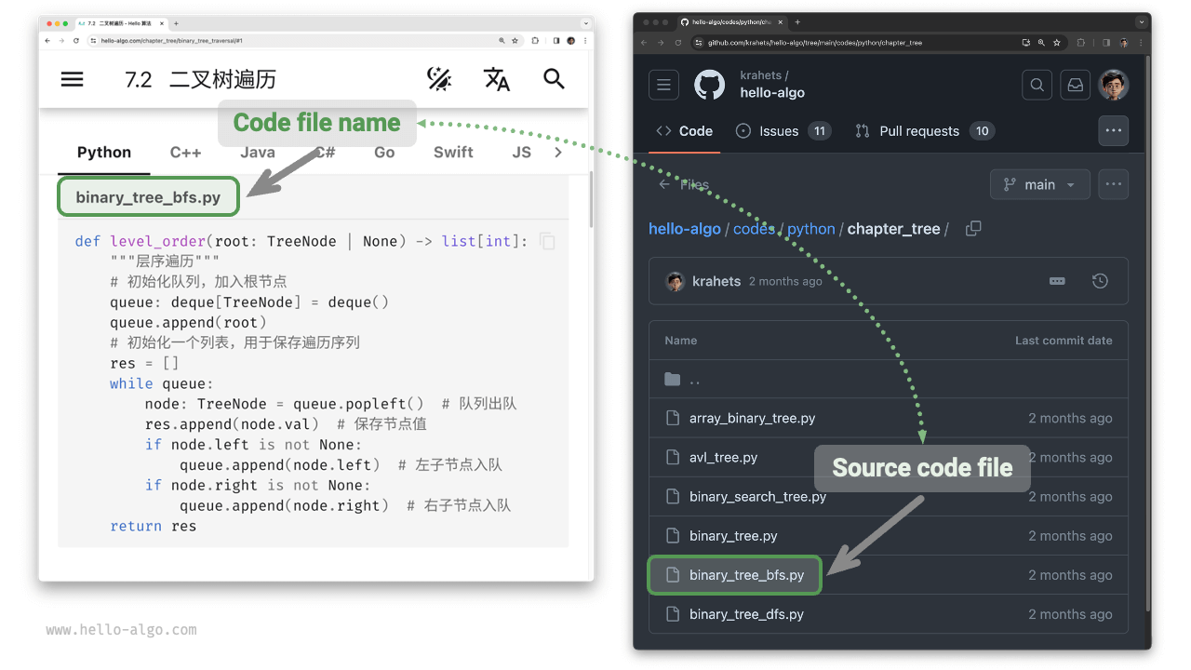Screen dimensions: 1191x670
Task: Click the GitHub Octocat logo
Action: pos(709,85)
